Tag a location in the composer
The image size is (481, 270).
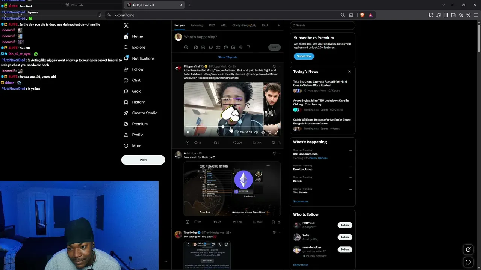point(241,48)
